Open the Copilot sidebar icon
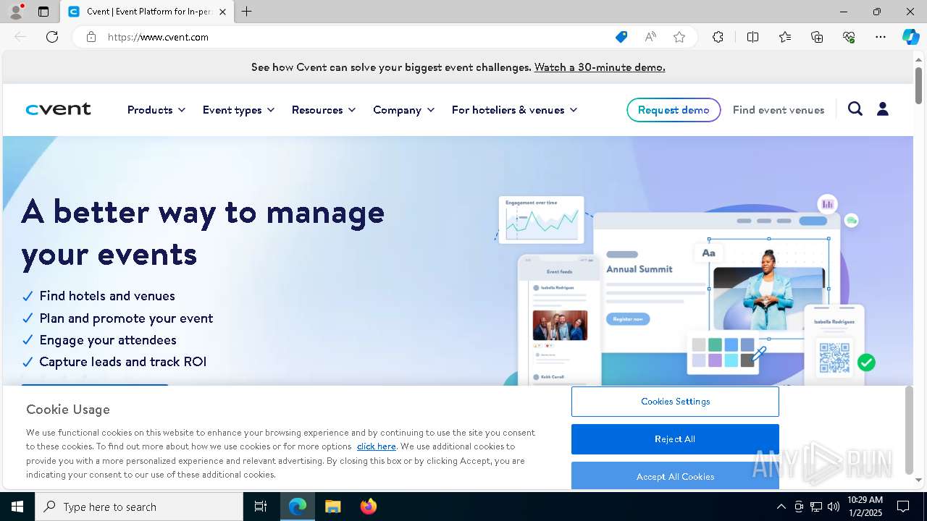Image resolution: width=927 pixels, height=521 pixels. click(911, 37)
